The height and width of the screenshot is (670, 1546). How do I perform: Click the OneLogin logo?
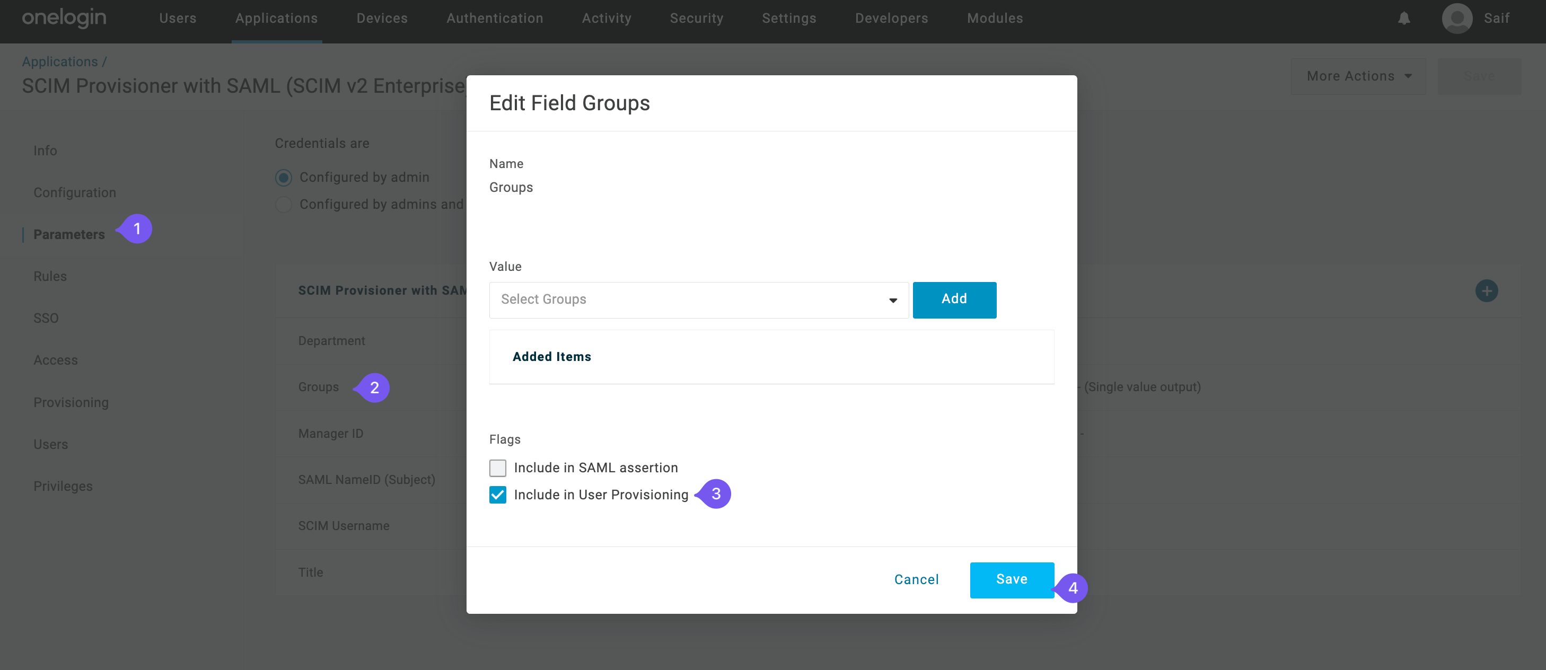click(x=64, y=18)
